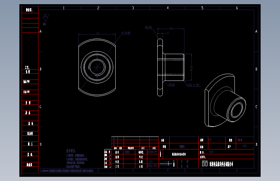
Task: Click zone letter B on right border
Action: coord(256,69)
